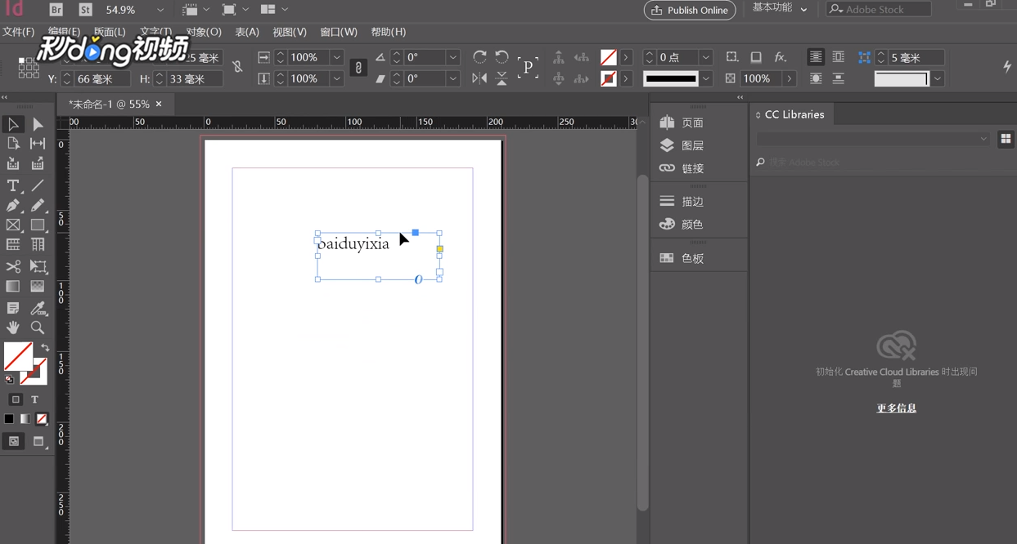Toggle formatting affects text (T) button

click(34, 399)
